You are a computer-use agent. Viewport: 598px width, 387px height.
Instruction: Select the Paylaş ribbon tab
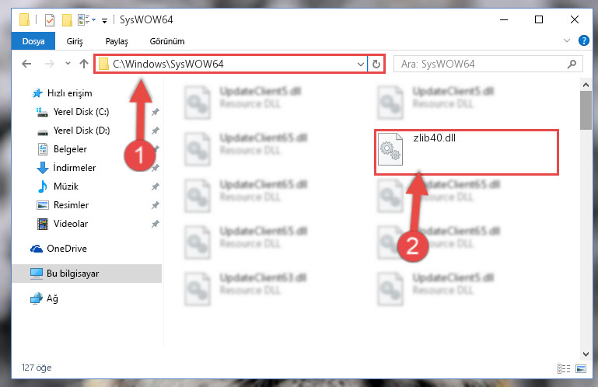117,41
